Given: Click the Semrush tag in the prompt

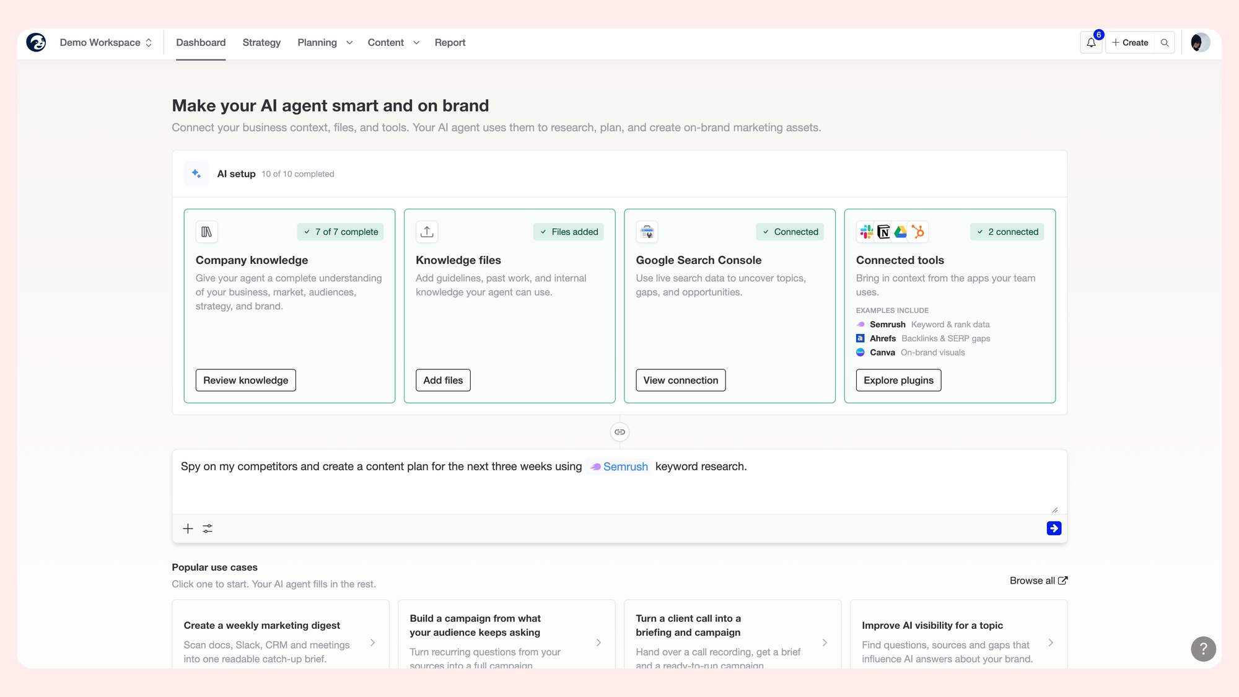Looking at the screenshot, I should point(619,467).
